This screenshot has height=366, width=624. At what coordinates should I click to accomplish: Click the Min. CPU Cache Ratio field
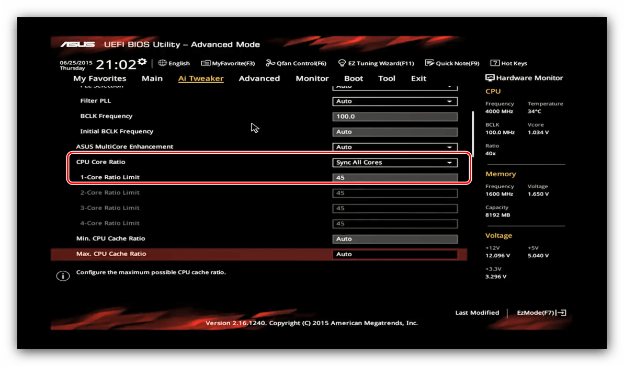coord(395,239)
